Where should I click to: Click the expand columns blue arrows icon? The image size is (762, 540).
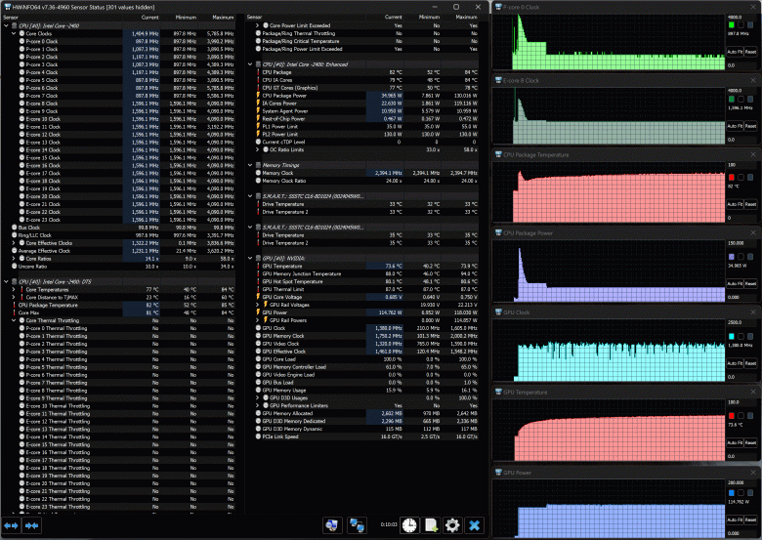click(x=11, y=525)
